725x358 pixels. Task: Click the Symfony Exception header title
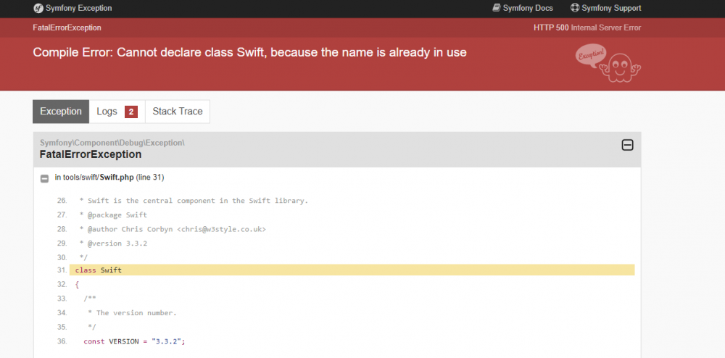point(78,8)
